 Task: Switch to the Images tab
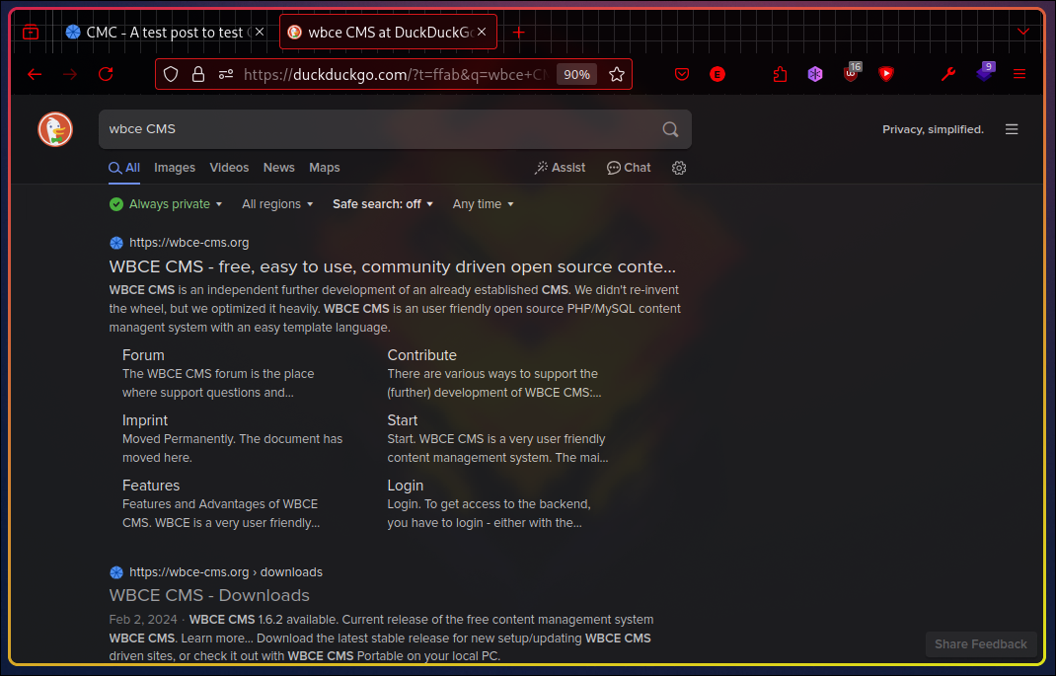(x=175, y=168)
